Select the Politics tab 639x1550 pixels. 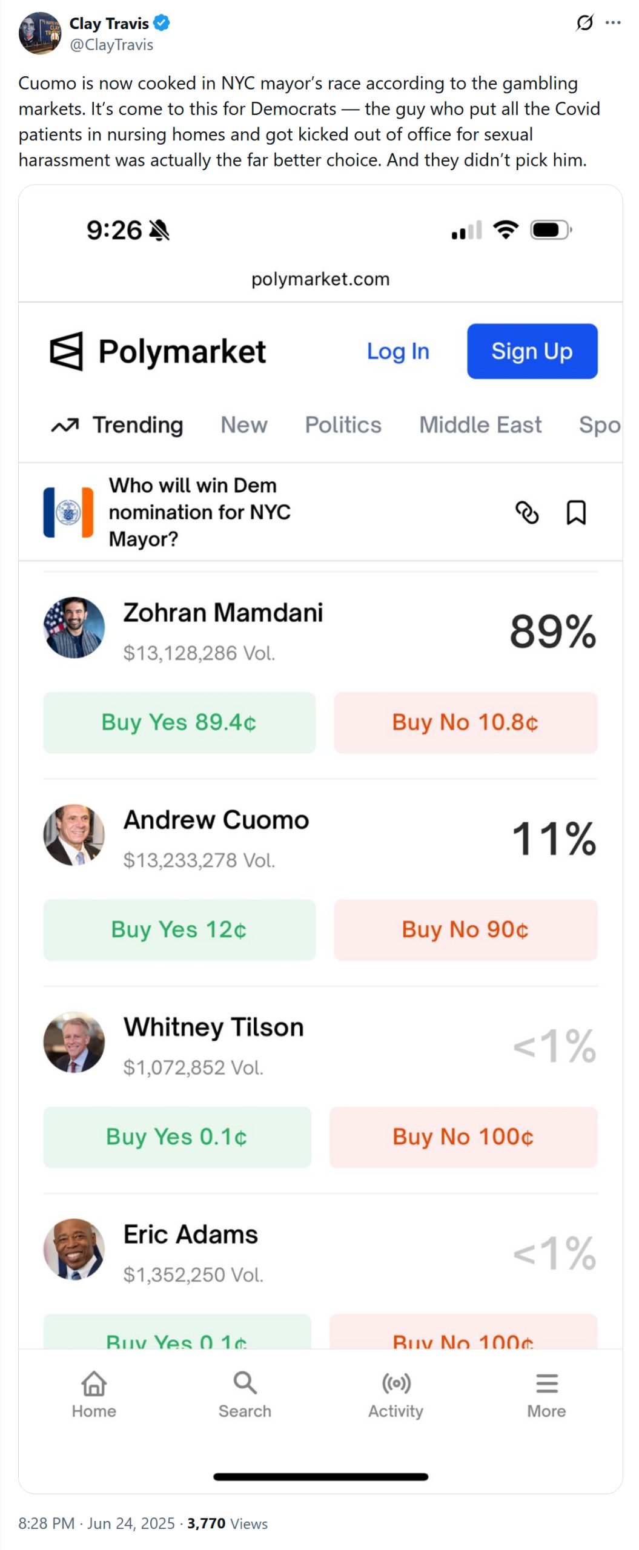pyautogui.click(x=343, y=424)
